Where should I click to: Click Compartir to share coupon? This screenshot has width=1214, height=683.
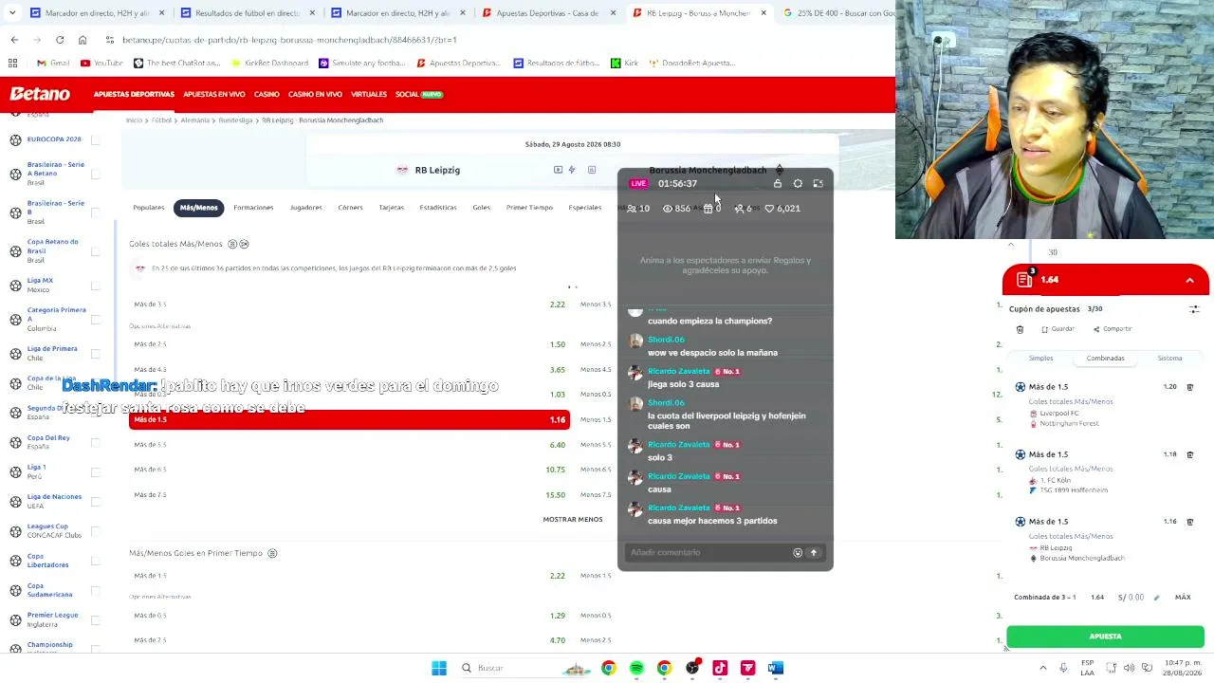coord(1112,329)
